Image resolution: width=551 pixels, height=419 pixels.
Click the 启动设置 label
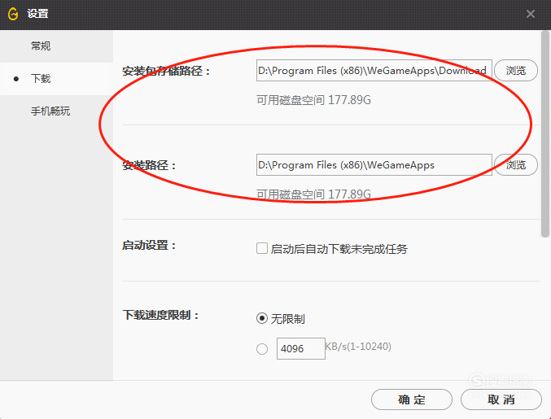[149, 245]
